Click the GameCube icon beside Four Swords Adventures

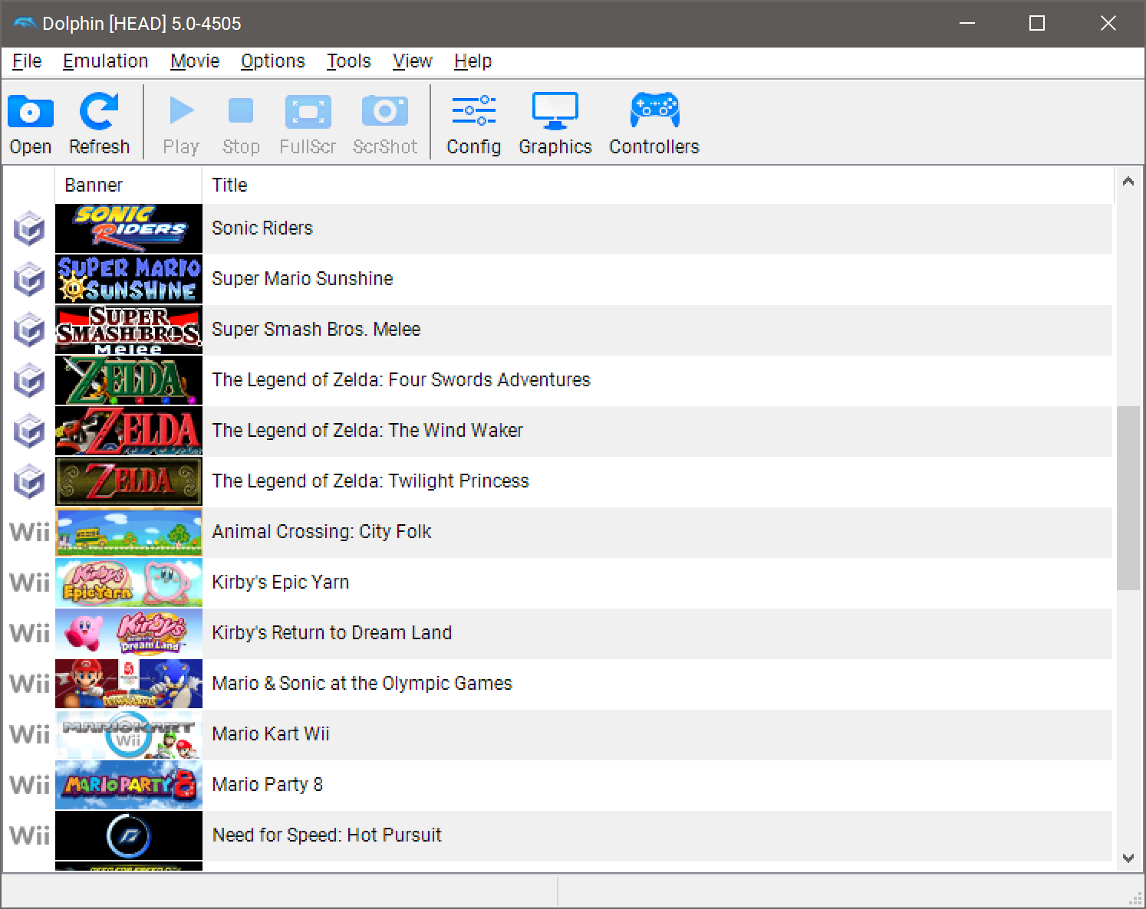point(29,380)
